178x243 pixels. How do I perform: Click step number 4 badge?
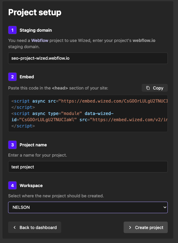(12, 185)
